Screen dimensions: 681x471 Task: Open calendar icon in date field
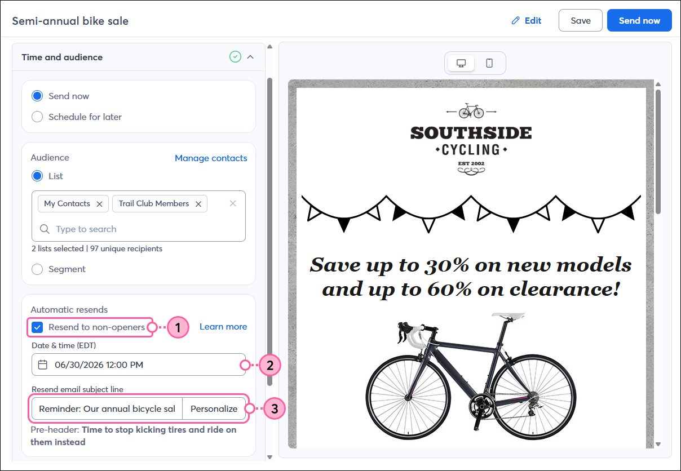[x=42, y=365]
